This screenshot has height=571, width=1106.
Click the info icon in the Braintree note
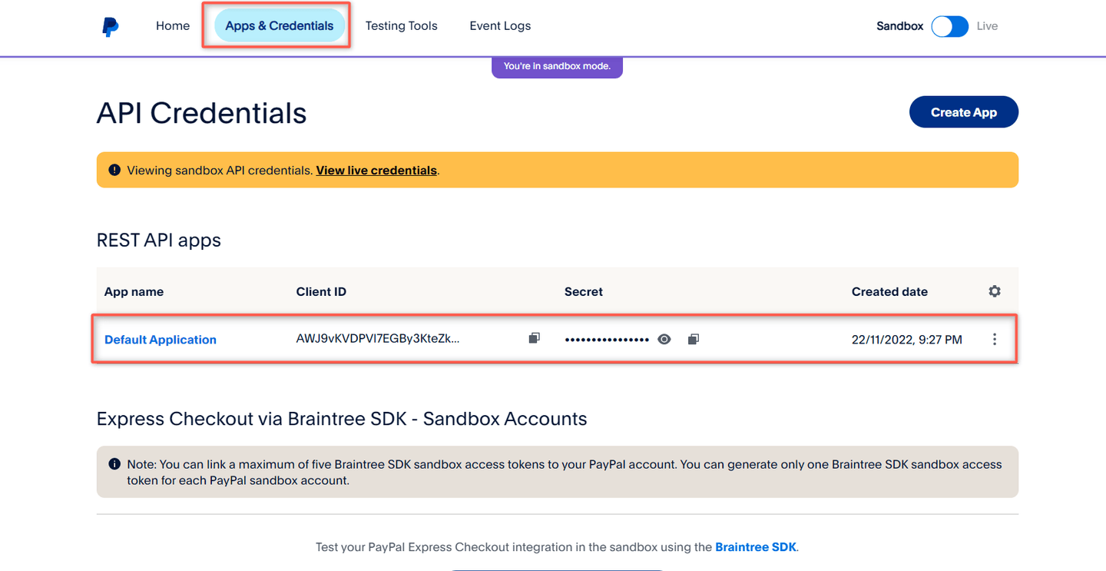(x=114, y=463)
